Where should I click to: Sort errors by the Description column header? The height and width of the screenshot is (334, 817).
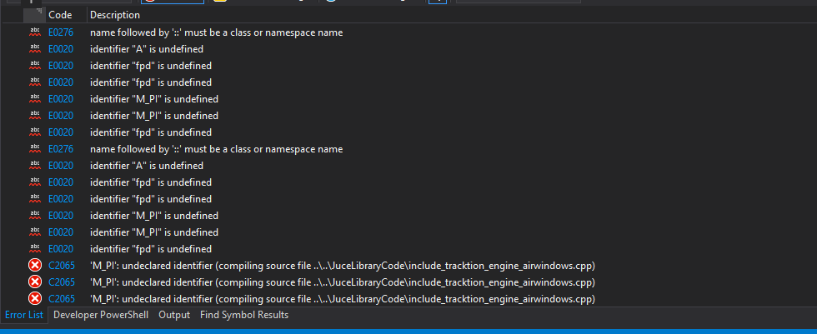click(x=115, y=15)
